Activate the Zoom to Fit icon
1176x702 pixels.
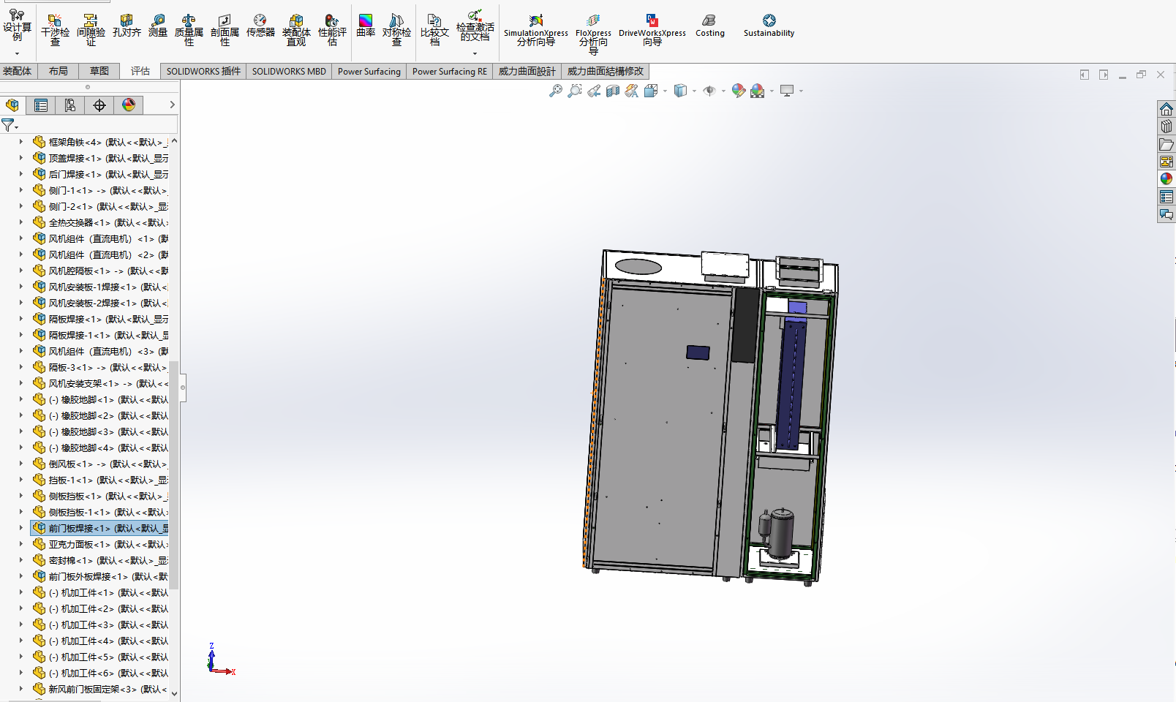coord(556,91)
